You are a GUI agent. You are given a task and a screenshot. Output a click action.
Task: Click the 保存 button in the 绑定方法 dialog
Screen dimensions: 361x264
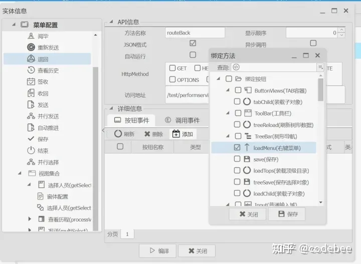(x=287, y=214)
